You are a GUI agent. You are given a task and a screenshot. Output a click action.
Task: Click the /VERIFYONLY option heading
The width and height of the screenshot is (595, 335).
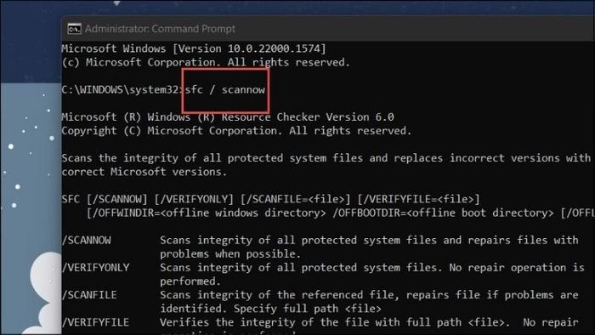tap(95, 268)
